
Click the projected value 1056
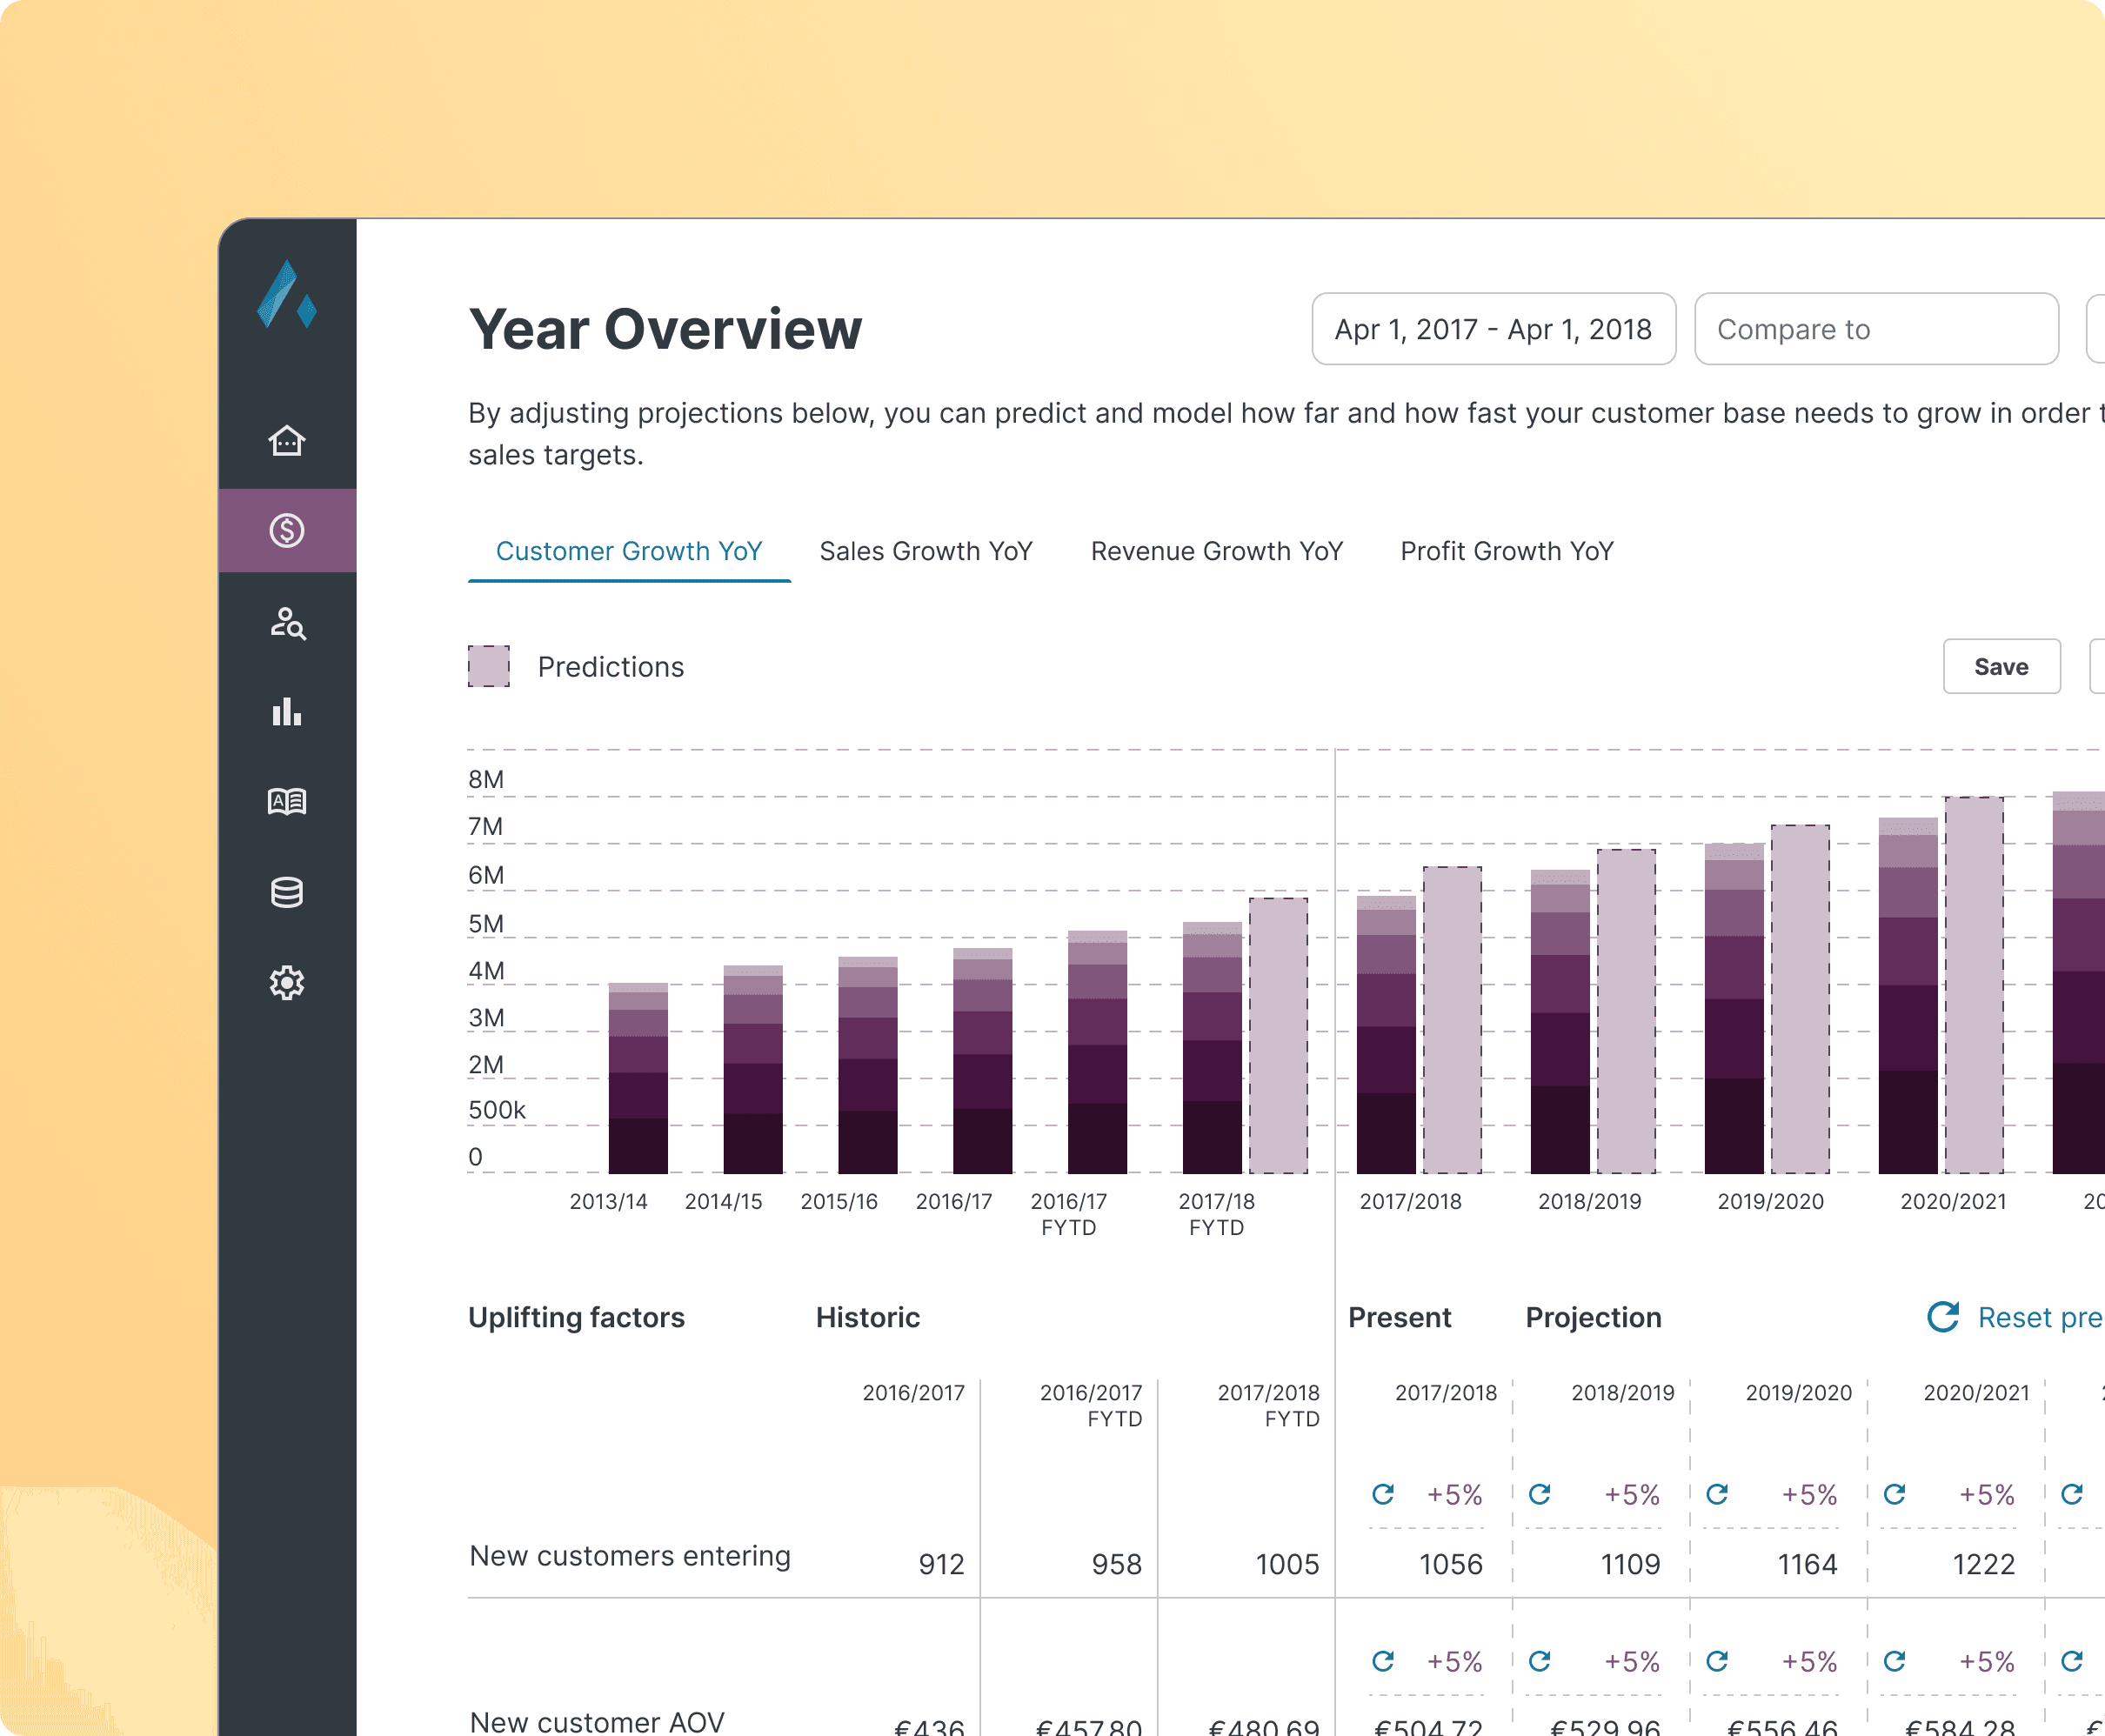point(1451,1564)
